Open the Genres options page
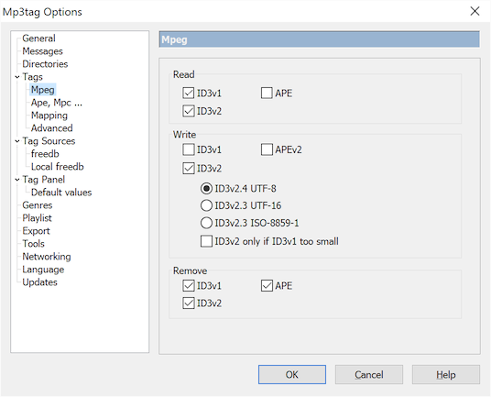The image size is (491, 397). (x=38, y=205)
